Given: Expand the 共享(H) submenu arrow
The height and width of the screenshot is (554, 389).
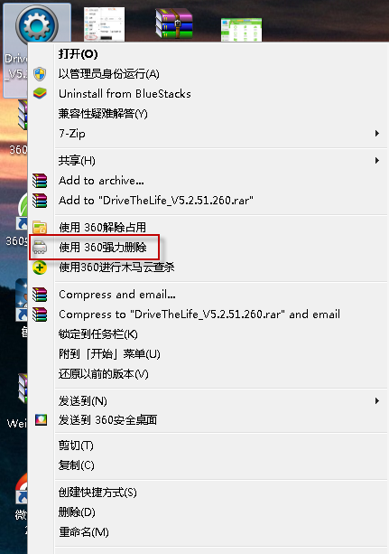Looking at the screenshot, I should pos(377,160).
